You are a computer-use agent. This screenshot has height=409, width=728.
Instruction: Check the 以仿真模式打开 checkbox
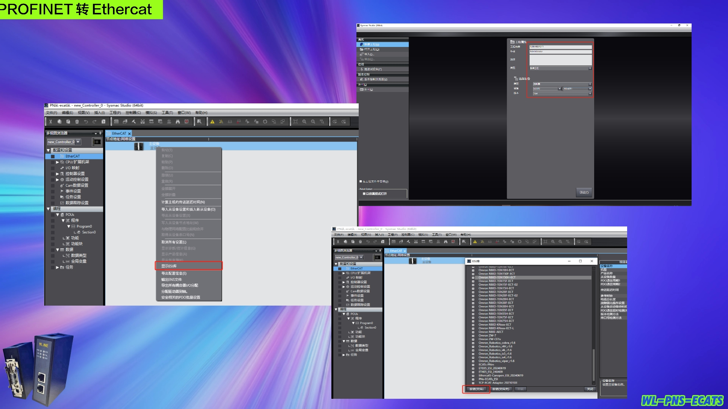364,194
